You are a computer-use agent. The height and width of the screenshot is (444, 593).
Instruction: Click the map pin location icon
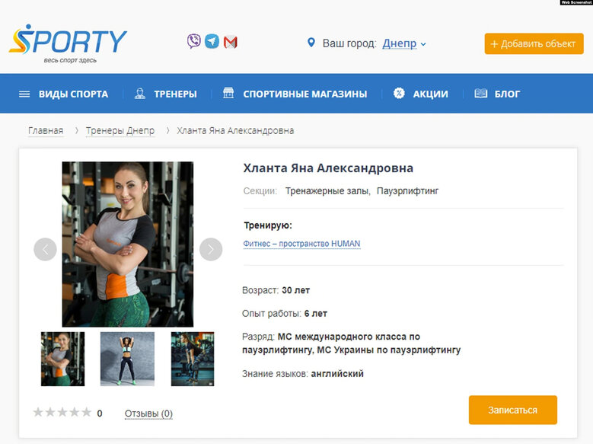pyautogui.click(x=311, y=43)
